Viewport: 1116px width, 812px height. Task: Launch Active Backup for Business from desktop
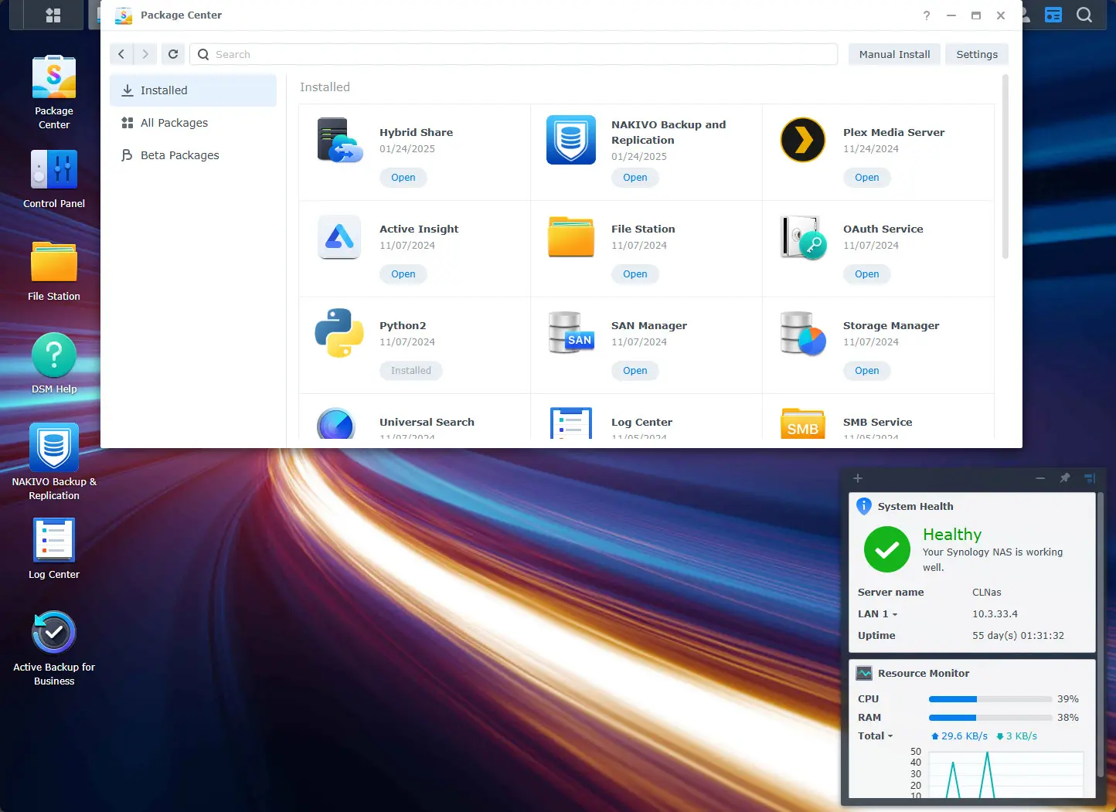(x=54, y=648)
